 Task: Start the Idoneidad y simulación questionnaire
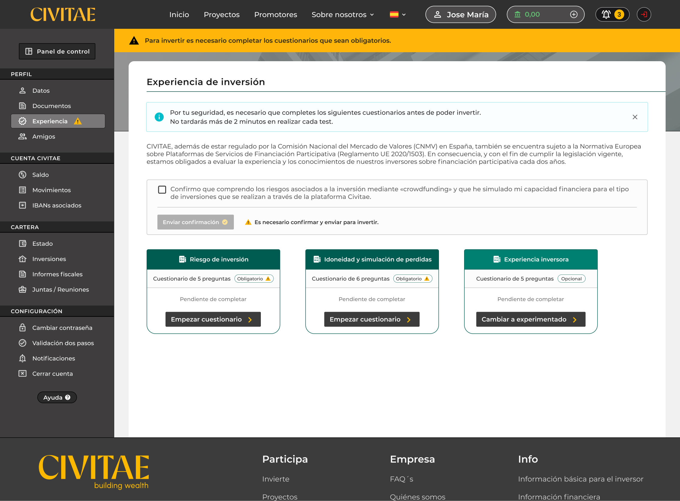click(x=372, y=319)
